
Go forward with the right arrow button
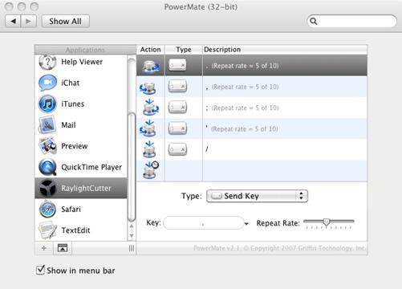[x=28, y=21]
